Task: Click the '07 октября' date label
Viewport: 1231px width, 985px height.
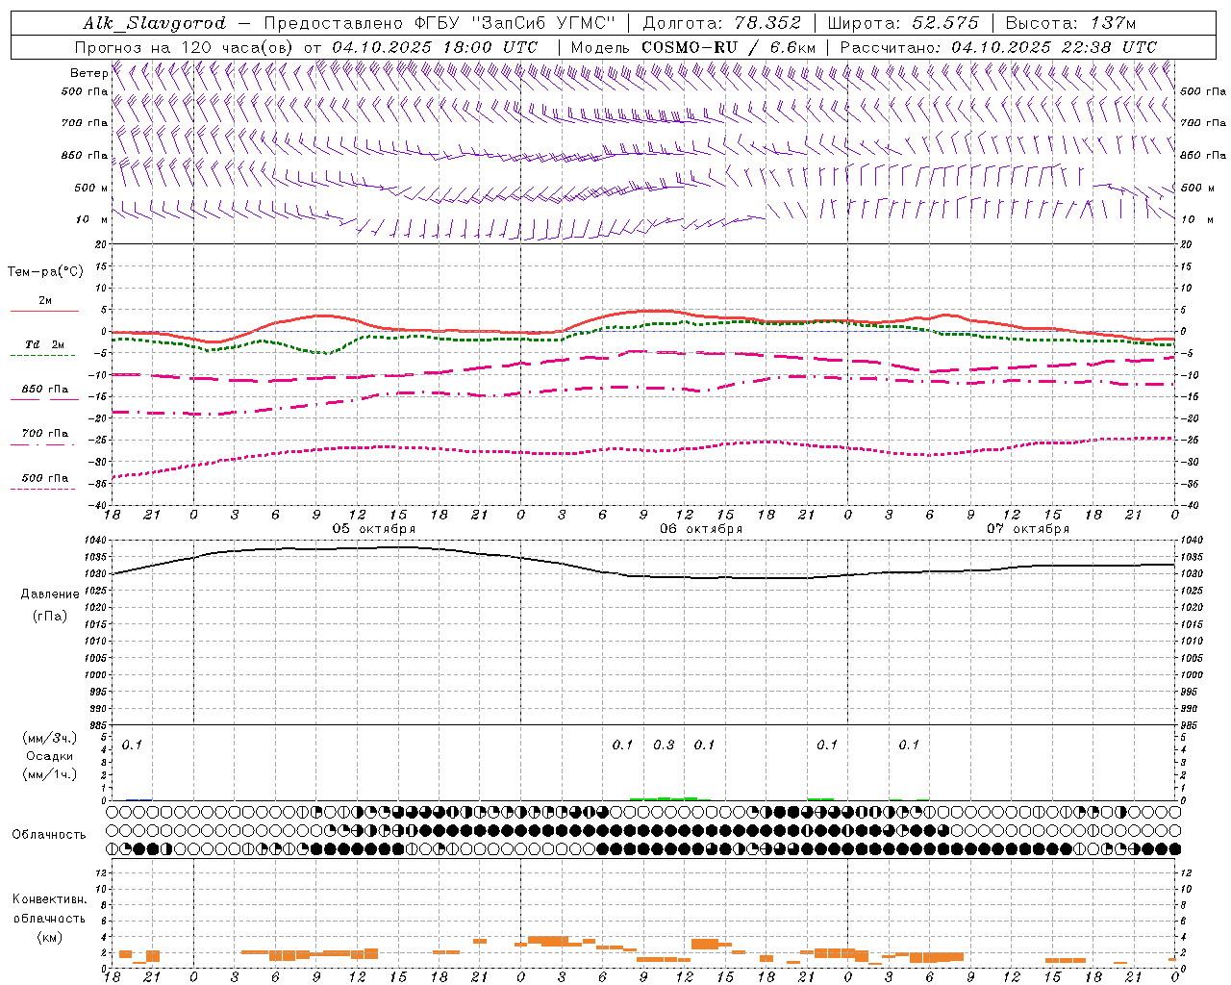Action: coord(1028,528)
